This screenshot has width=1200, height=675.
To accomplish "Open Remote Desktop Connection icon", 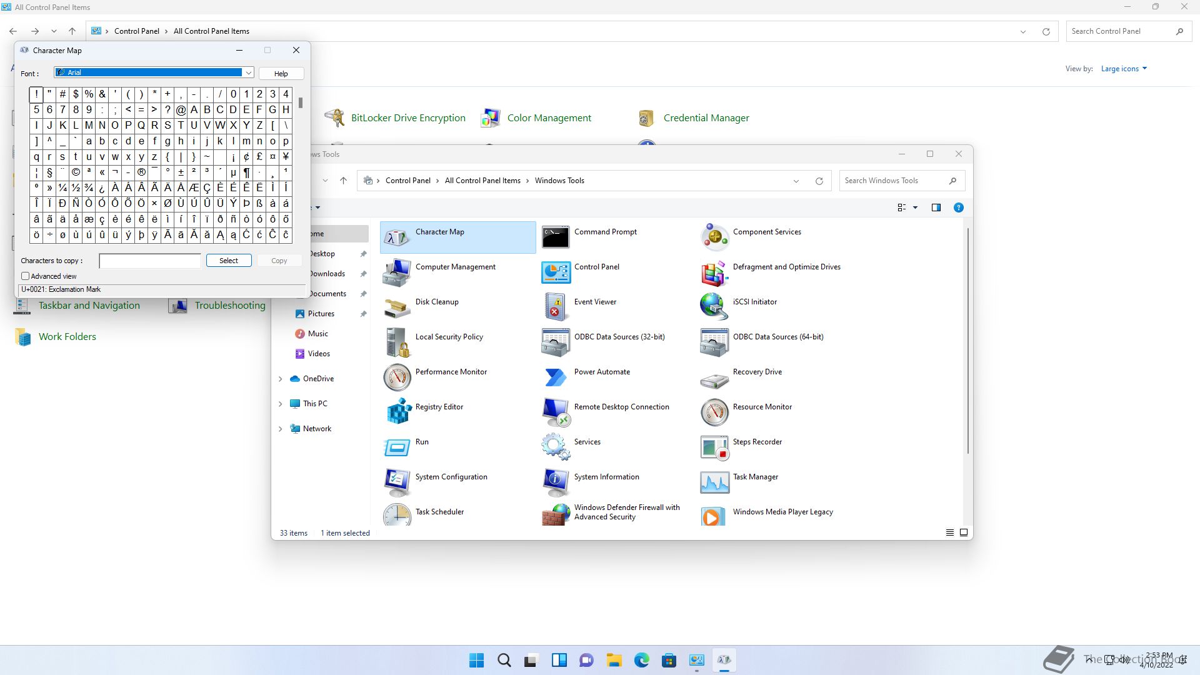I will [556, 412].
